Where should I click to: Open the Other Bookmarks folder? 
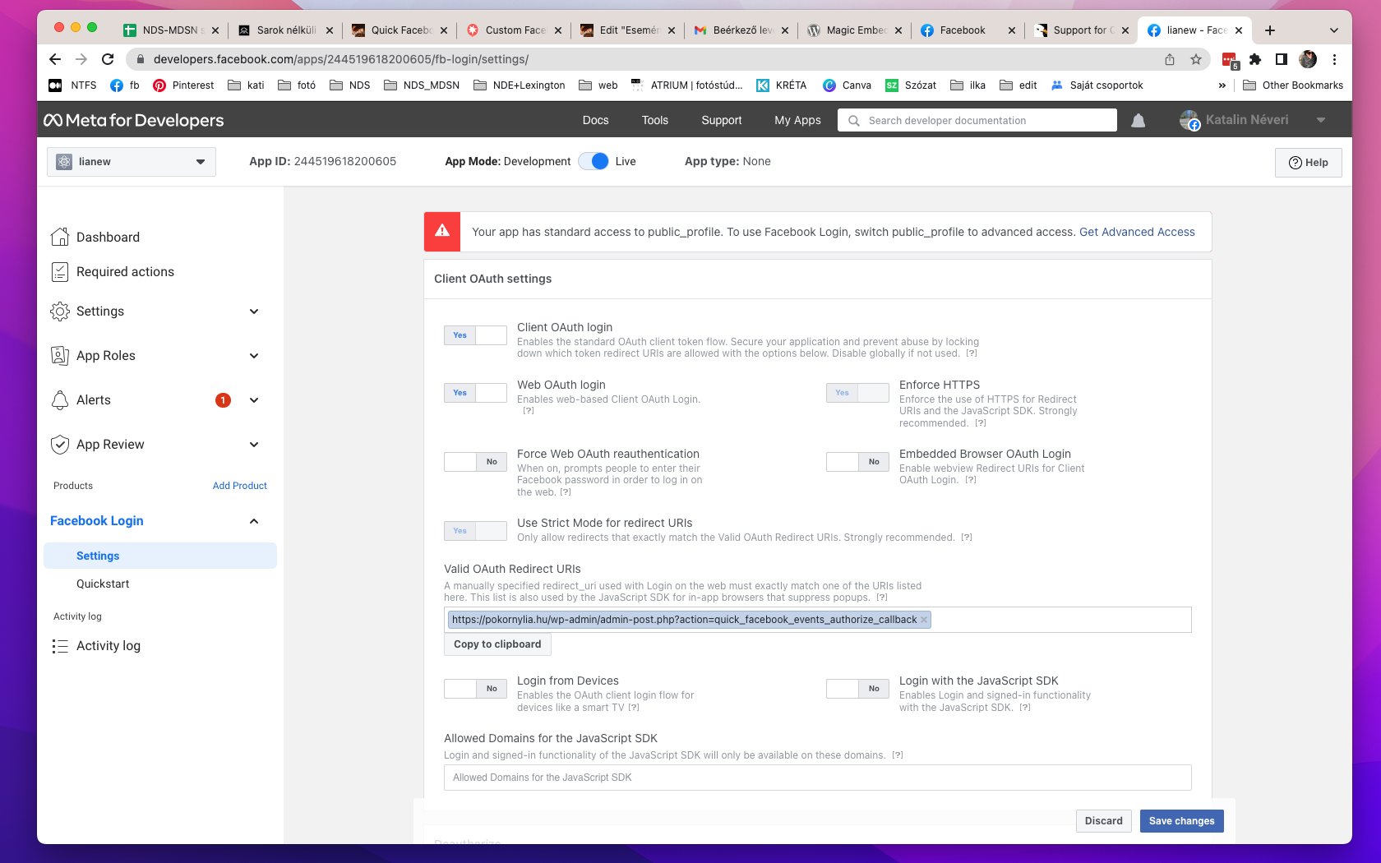pyautogui.click(x=1293, y=85)
